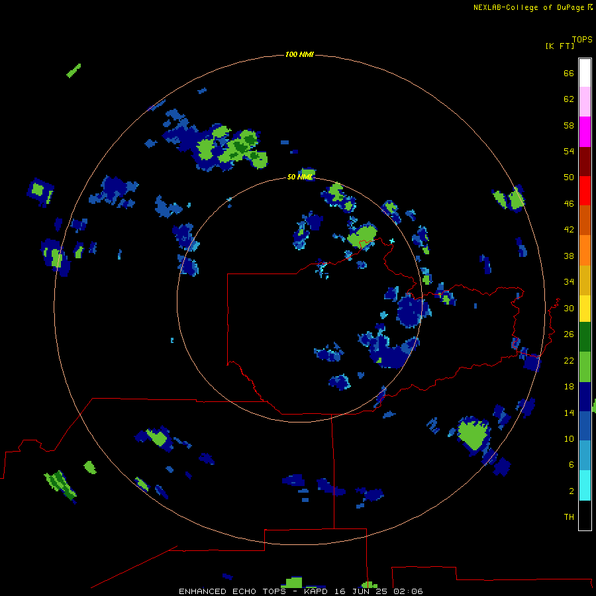Pick the dark orange legend swatch

pos(585,220)
